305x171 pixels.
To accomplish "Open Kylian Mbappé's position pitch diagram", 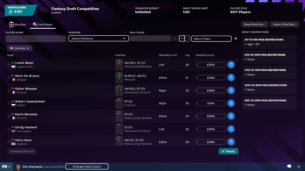I will [119, 90].
